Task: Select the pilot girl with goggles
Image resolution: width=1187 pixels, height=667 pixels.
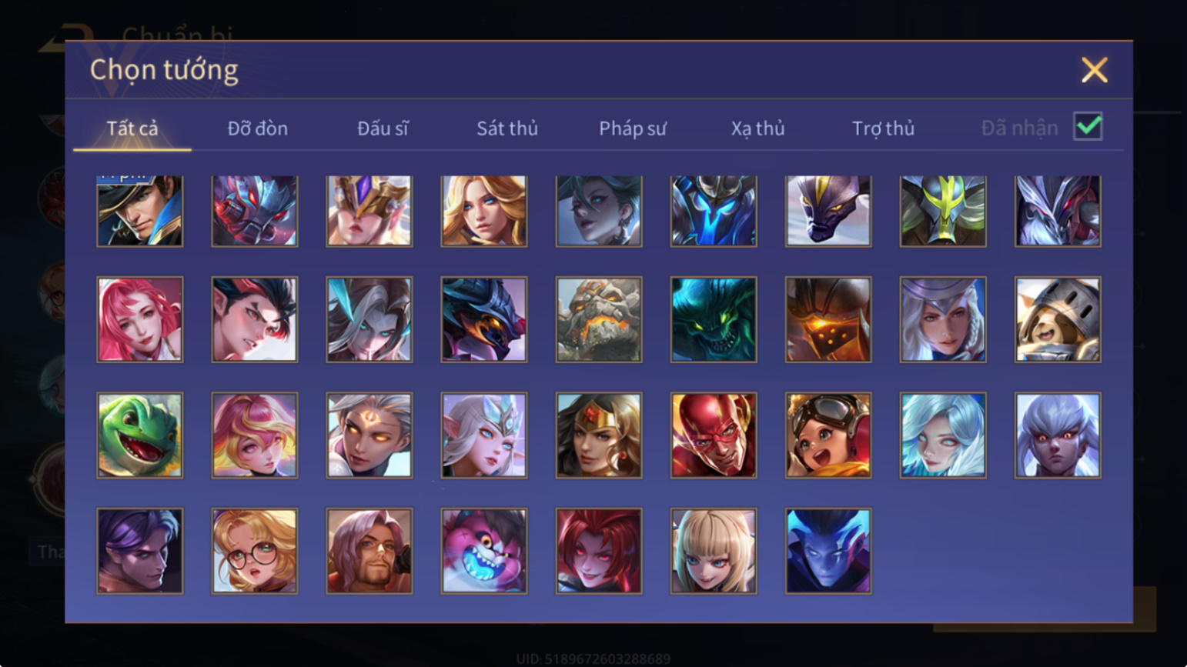Action: [828, 435]
